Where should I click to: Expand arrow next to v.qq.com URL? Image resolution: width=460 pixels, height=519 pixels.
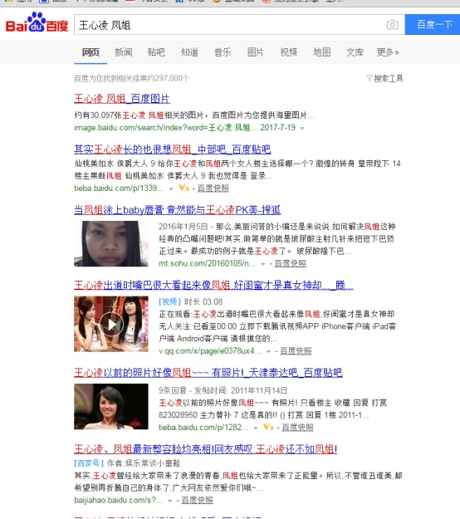tap(269, 351)
